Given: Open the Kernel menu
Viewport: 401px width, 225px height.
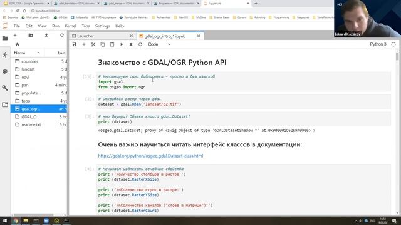Looking at the screenshot, I should tap(70, 26).
